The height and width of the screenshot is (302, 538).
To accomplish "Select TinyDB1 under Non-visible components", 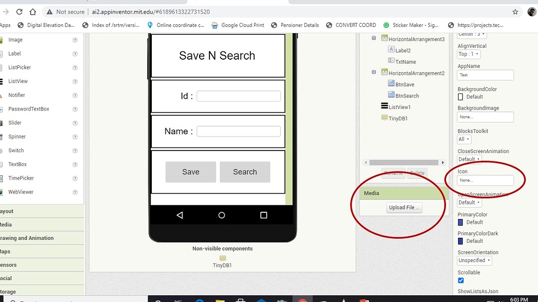I will click(x=222, y=258).
